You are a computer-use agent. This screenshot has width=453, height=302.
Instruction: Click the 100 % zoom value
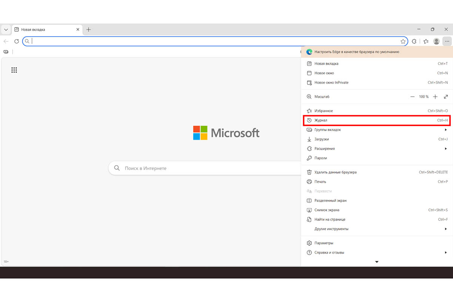[424, 97]
